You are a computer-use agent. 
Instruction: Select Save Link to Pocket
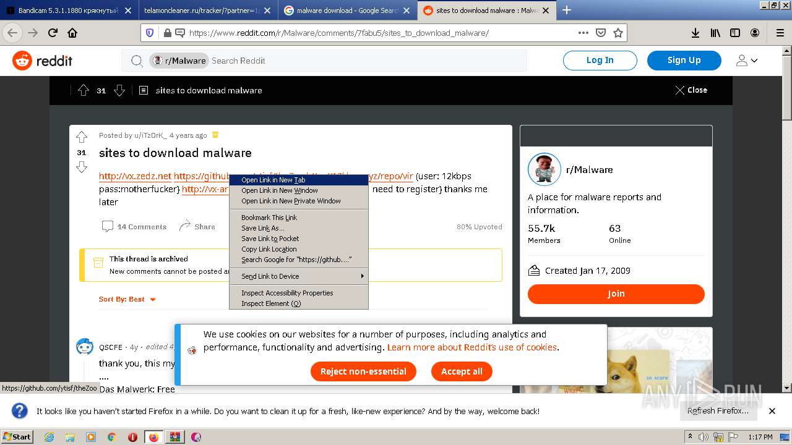coord(299,239)
